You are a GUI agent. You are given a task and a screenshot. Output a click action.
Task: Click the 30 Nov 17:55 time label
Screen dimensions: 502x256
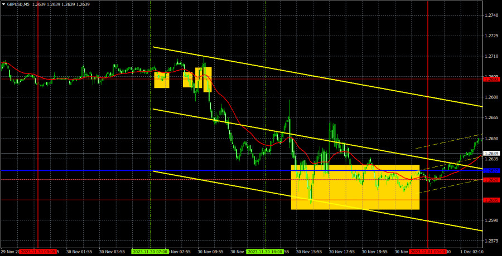pyautogui.click(x=341, y=252)
